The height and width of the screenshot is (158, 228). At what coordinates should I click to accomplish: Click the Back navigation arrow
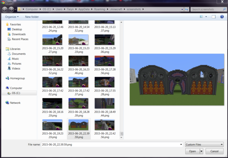point(5,9)
